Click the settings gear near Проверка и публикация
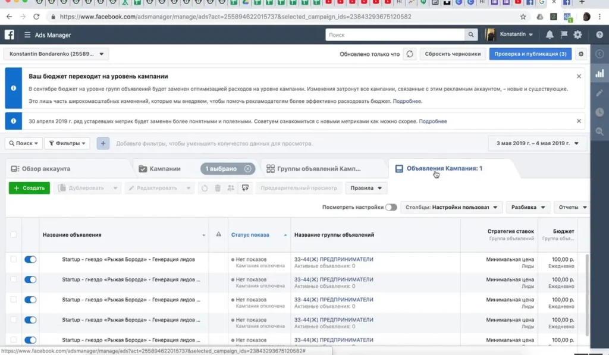 tap(580, 54)
